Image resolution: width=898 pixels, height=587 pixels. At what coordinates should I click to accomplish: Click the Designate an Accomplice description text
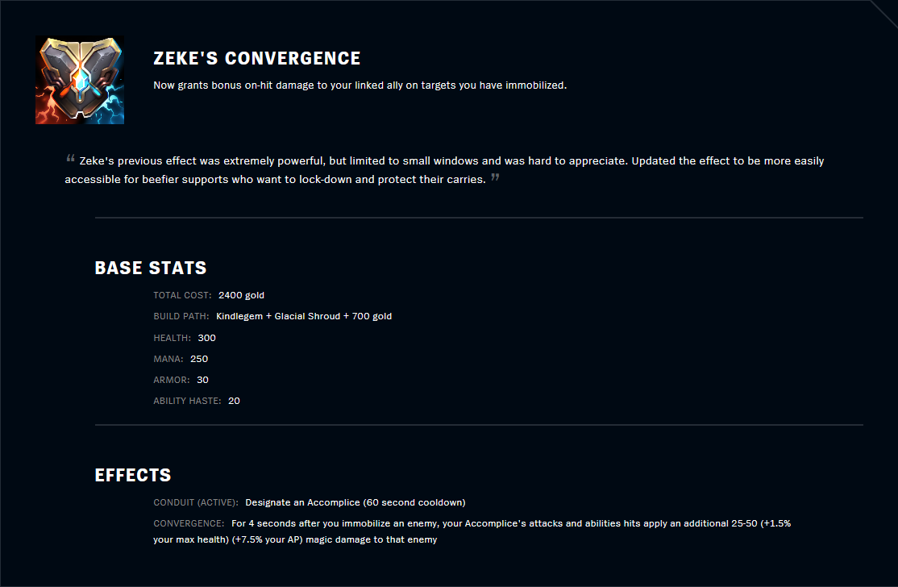click(355, 503)
